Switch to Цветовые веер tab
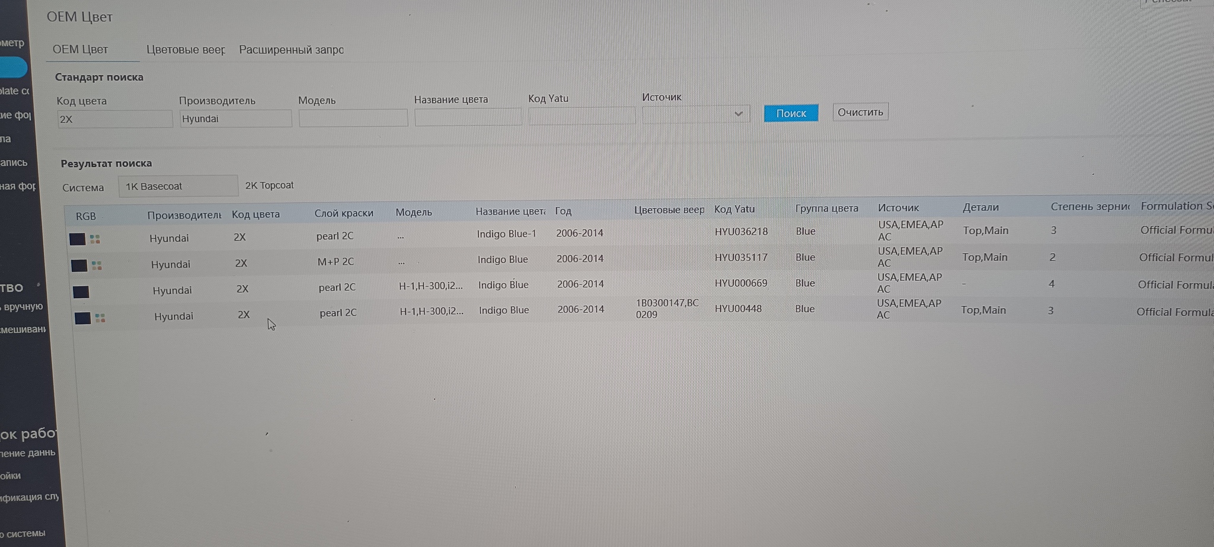The height and width of the screenshot is (547, 1214). click(186, 50)
